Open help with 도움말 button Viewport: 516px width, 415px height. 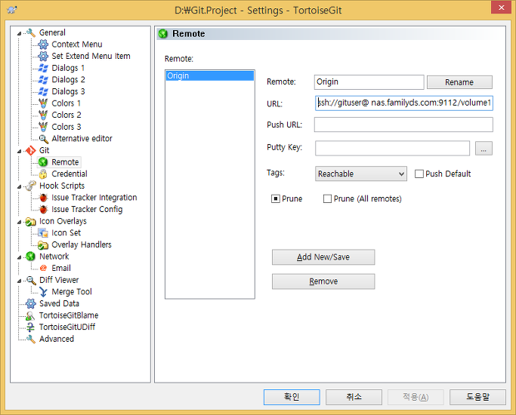477,397
